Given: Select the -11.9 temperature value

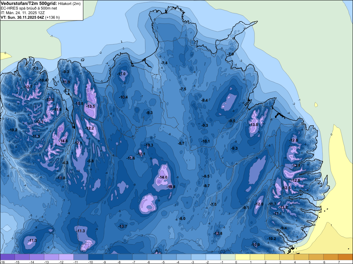Looking at the screenshot, I should point(66,82).
